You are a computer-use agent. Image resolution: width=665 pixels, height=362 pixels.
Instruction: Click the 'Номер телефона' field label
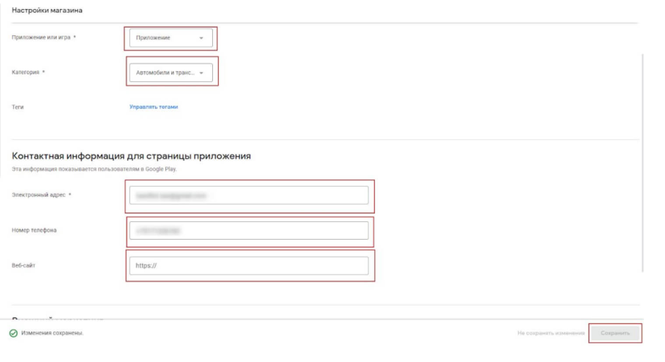[x=34, y=230]
